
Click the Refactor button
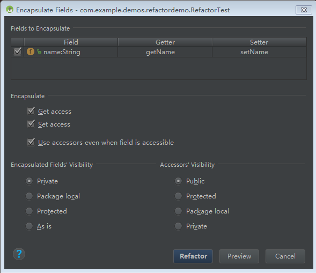(193, 256)
